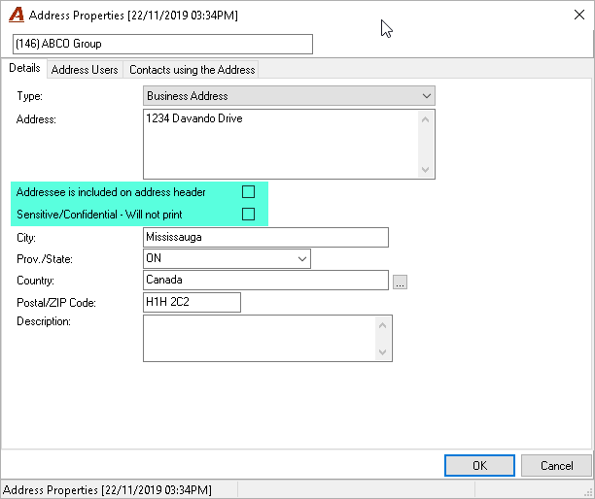Open the Address Users tab
The width and height of the screenshot is (595, 499).
85,70
